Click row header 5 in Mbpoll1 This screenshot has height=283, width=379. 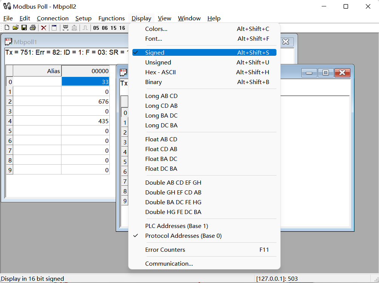click(x=10, y=131)
